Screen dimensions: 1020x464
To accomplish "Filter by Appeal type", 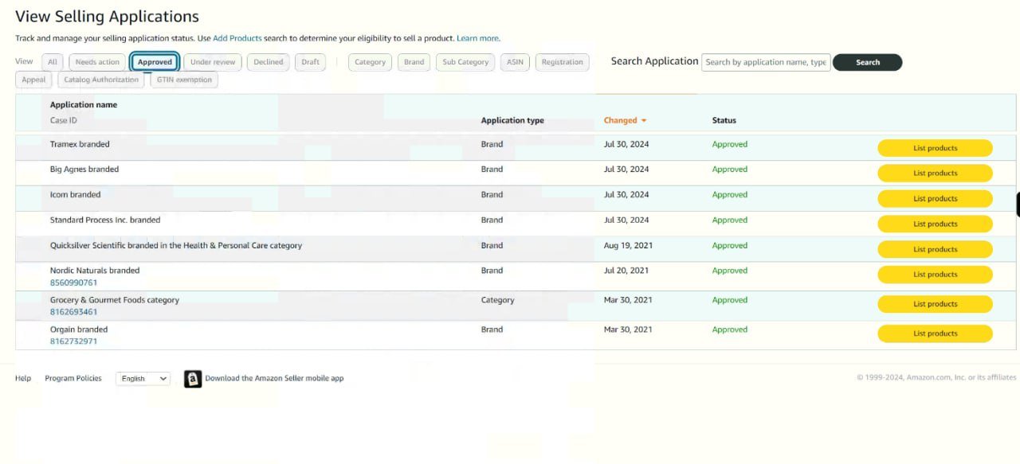I will pyautogui.click(x=33, y=80).
